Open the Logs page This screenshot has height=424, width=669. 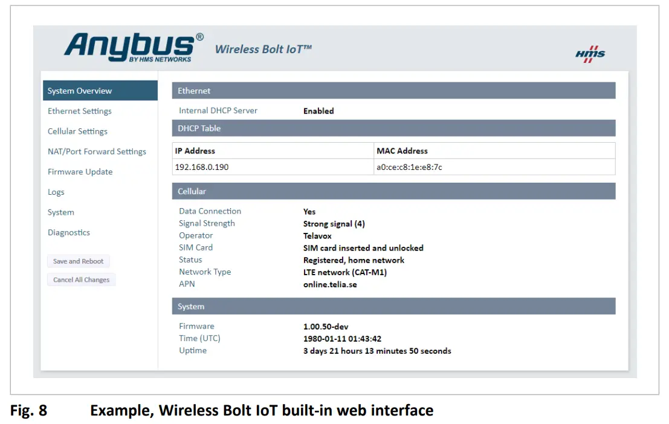(x=56, y=192)
